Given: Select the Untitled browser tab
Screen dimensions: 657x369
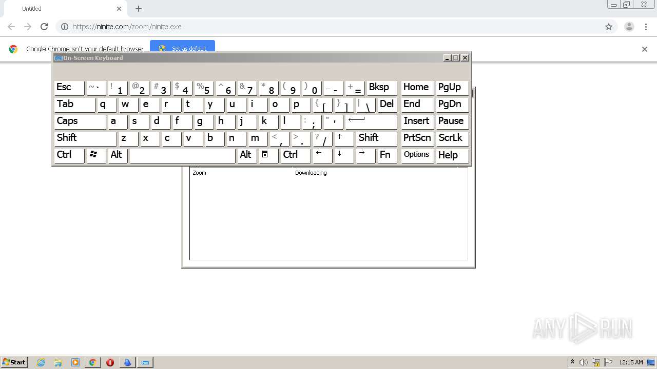Looking at the screenshot, I should [65, 9].
